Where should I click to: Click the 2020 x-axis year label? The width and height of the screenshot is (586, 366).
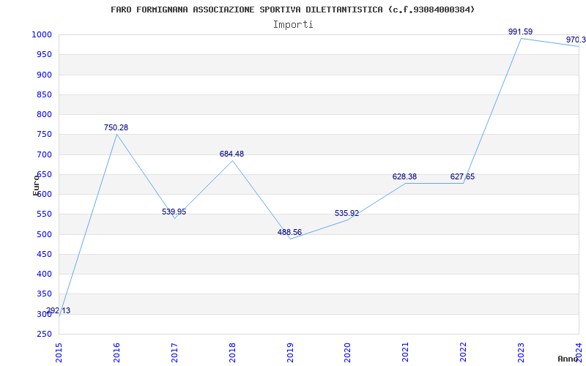tap(347, 352)
